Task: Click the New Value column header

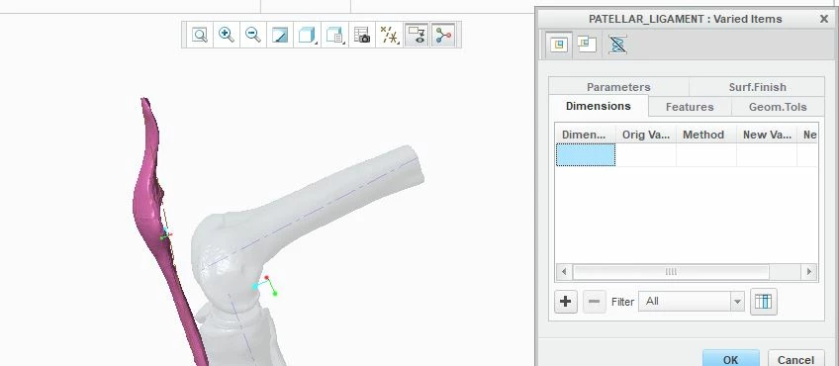Action: click(766, 135)
